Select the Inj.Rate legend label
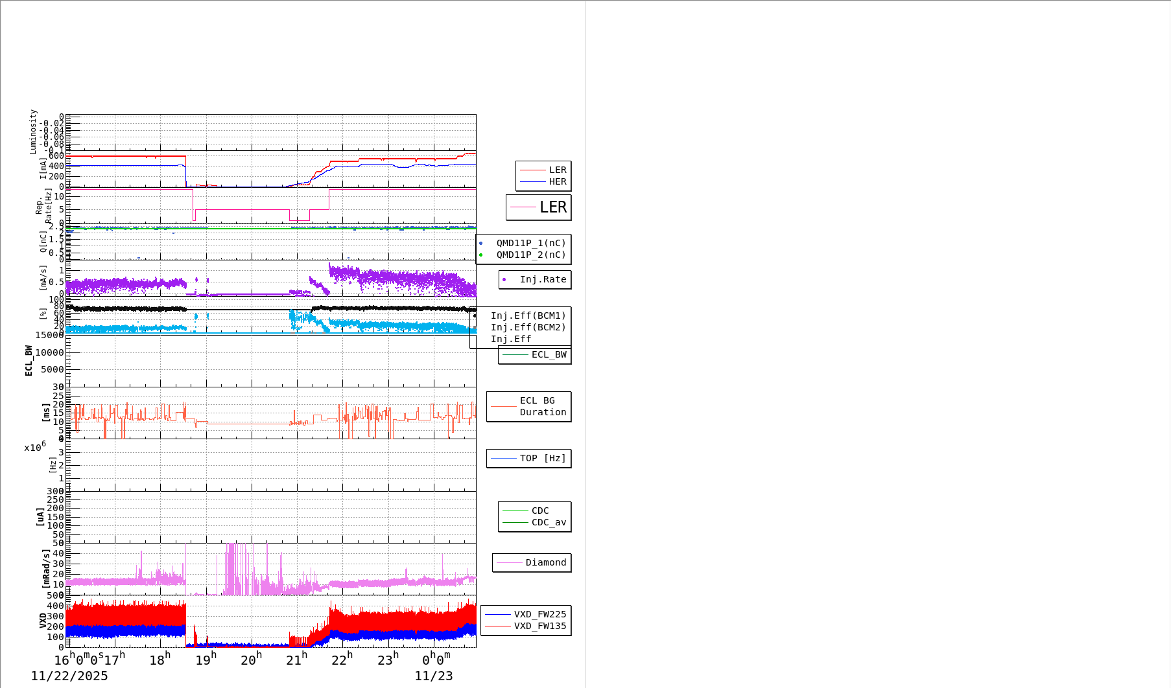Image resolution: width=1171 pixels, height=688 pixels. (x=543, y=279)
